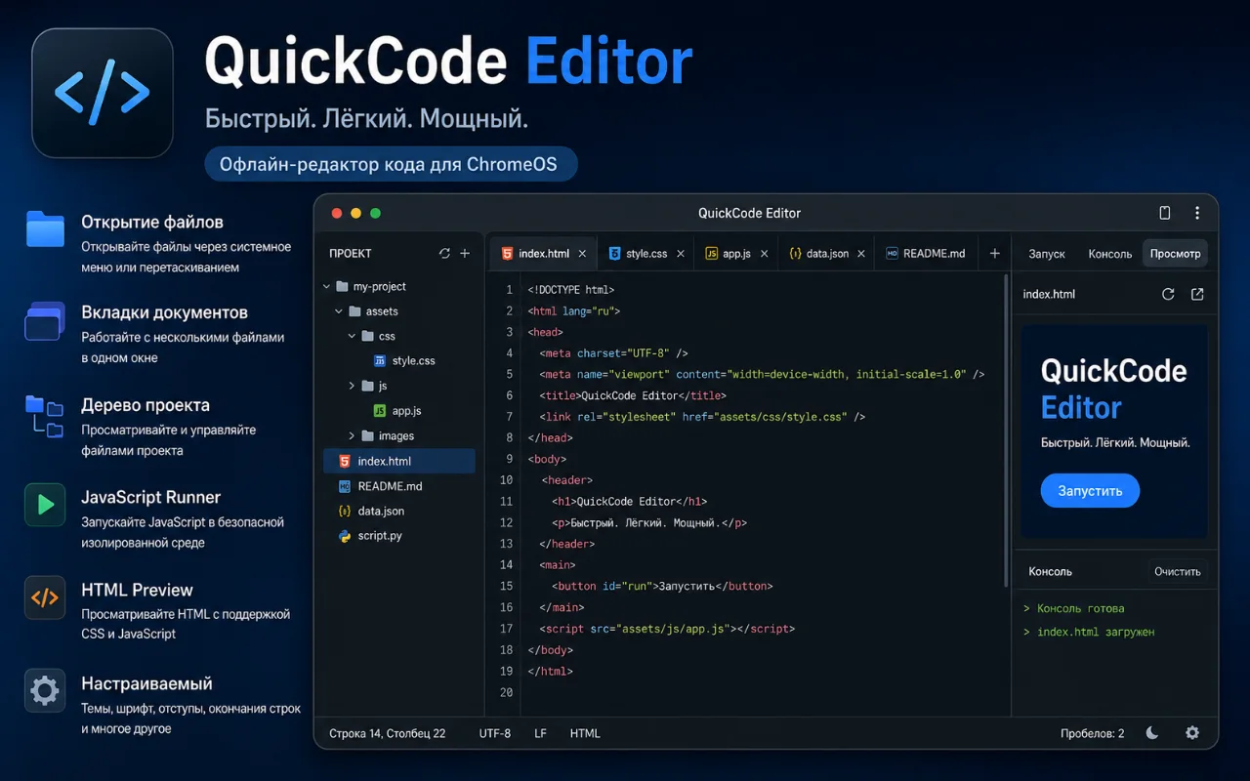Click the blue Запустить button
Viewport: 1250px width, 781px height.
[x=1090, y=491]
